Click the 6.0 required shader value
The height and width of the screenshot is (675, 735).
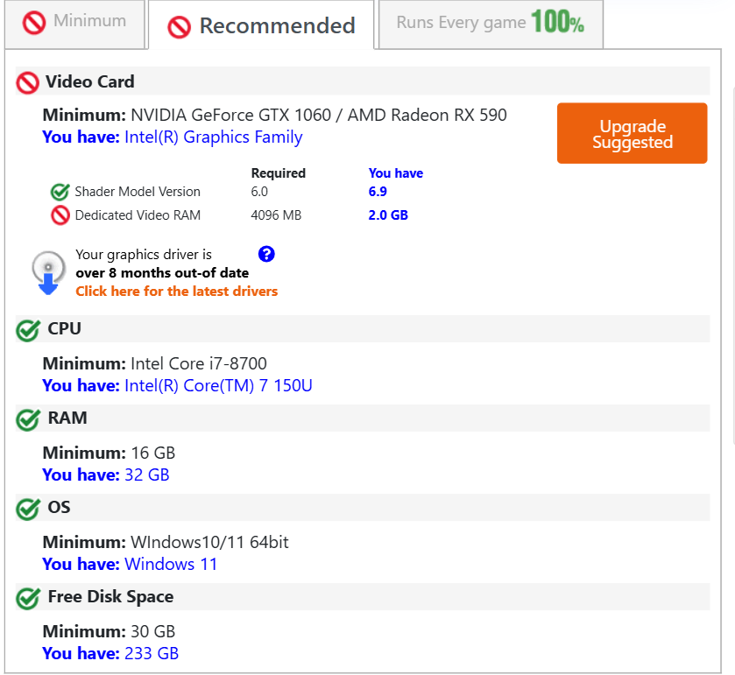coord(259,192)
